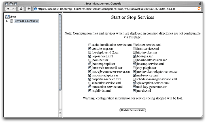This screenshot has width=206, height=123.
Task: Enable schedule-manager-service.xml
Action: [134, 79]
